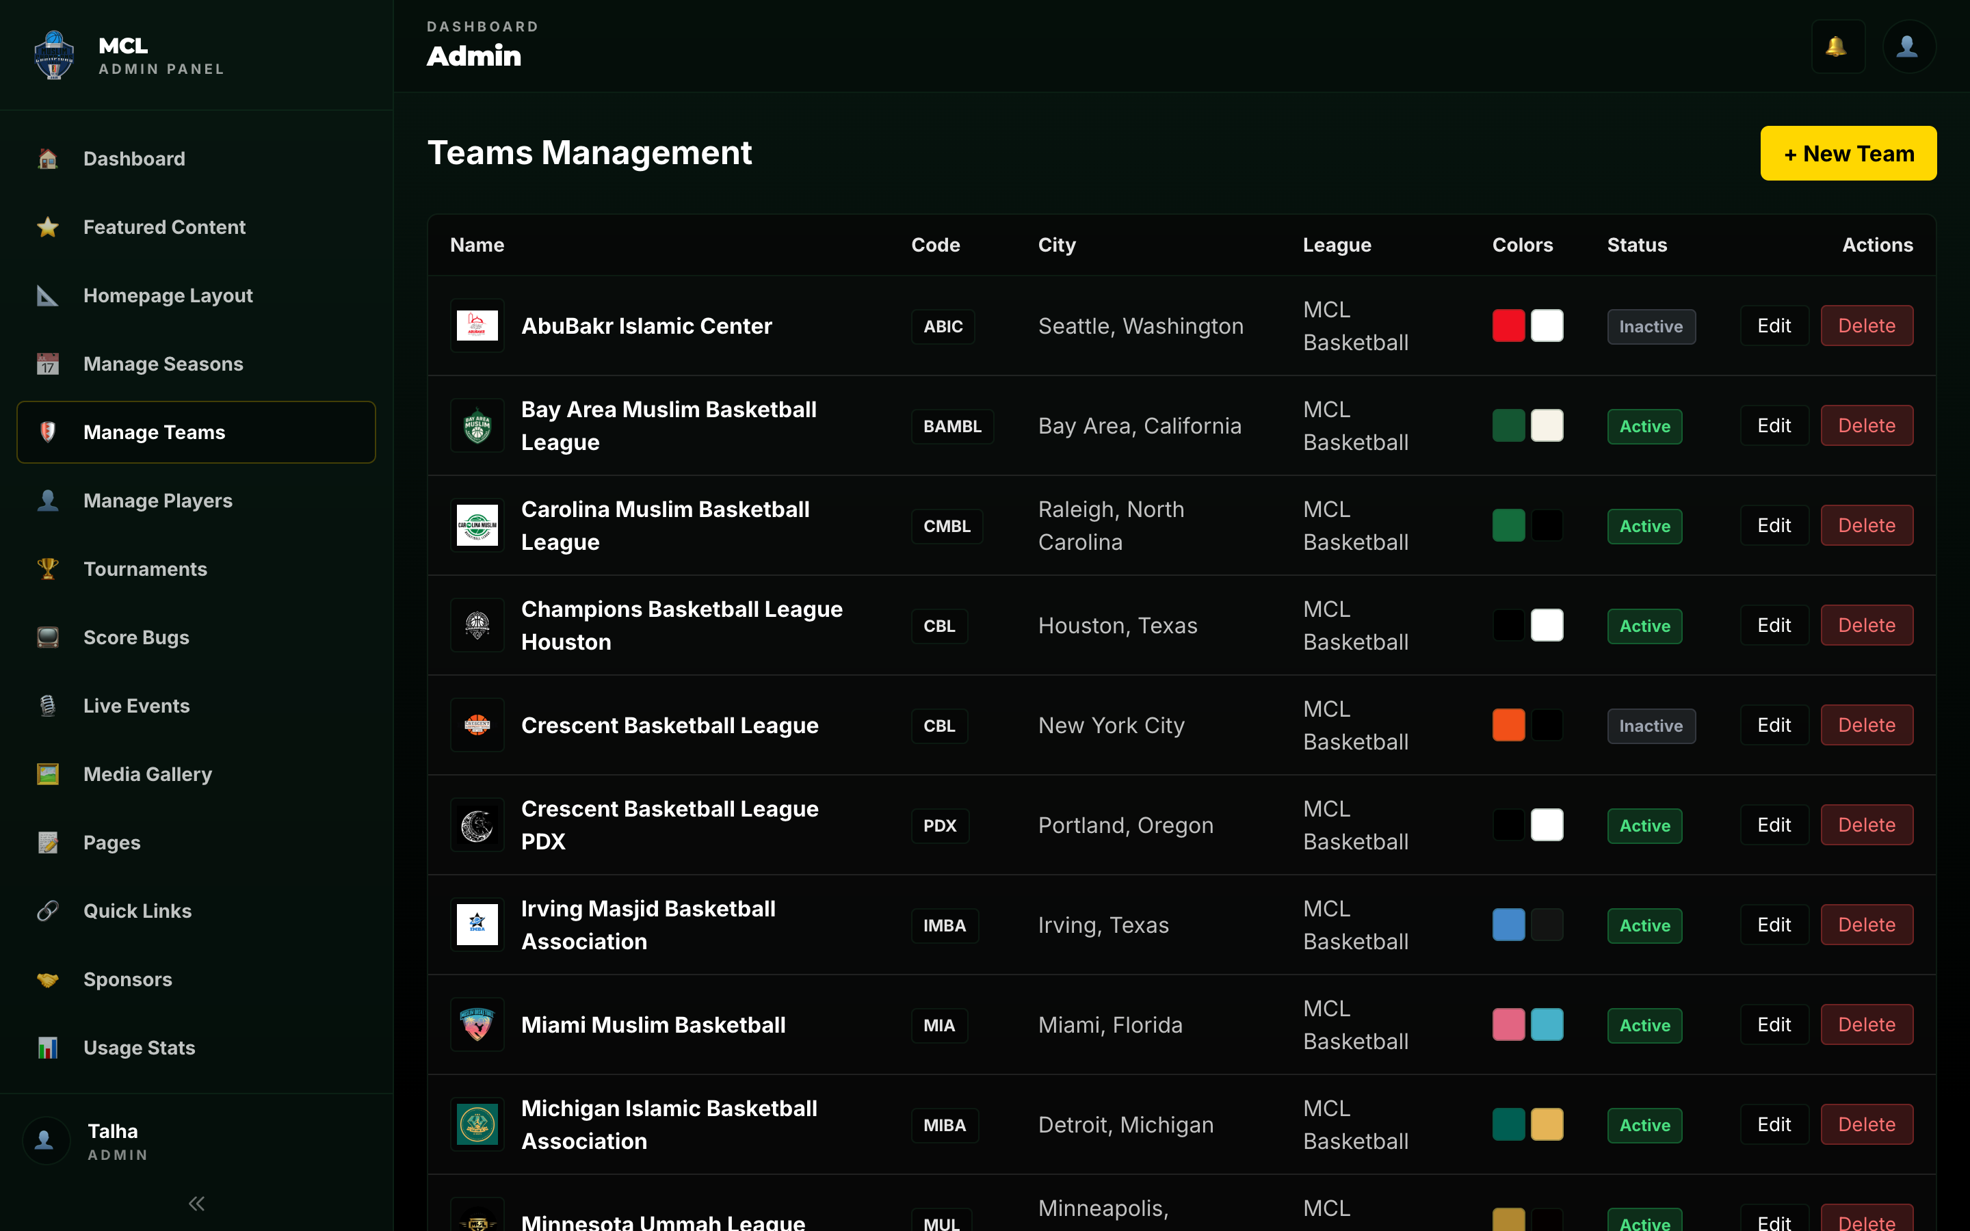Select the red color swatch for AbuBakr Islamic Center
Viewport: 1970px width, 1231px height.
(x=1508, y=325)
